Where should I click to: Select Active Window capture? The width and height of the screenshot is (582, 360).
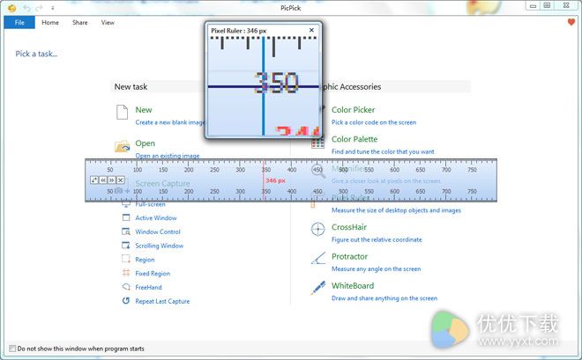[156, 217]
